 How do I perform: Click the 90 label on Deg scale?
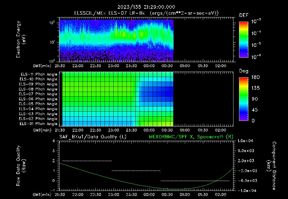(x=255, y=99)
